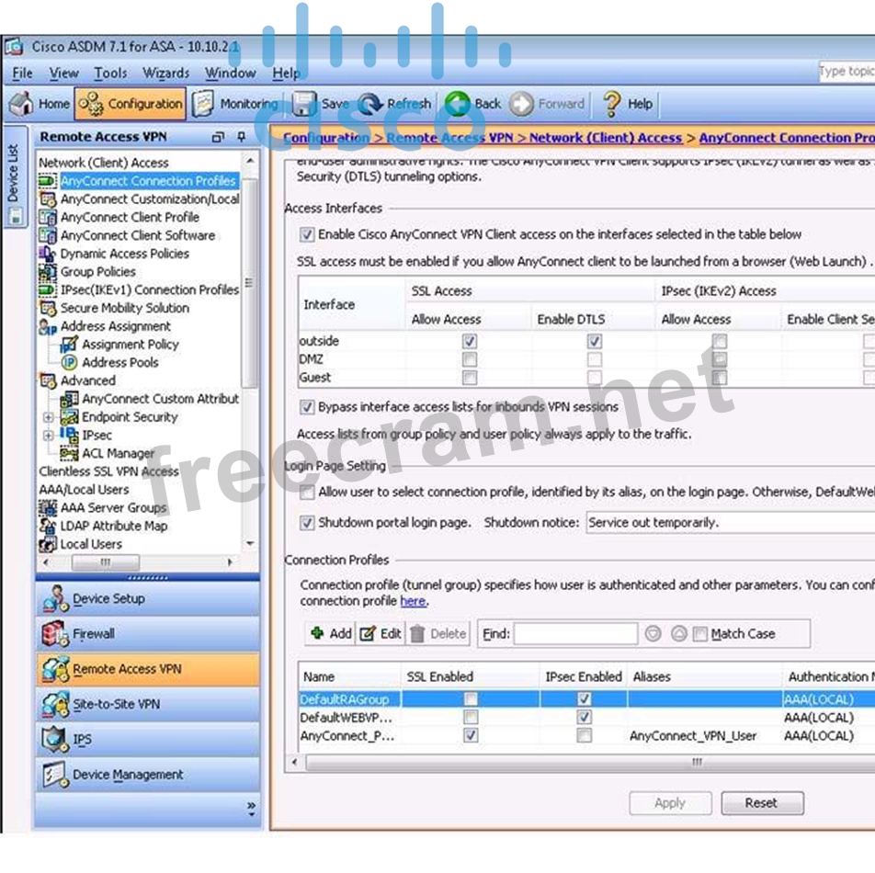Click the Refresh toolbar icon
The width and height of the screenshot is (875, 873).
coord(370,104)
